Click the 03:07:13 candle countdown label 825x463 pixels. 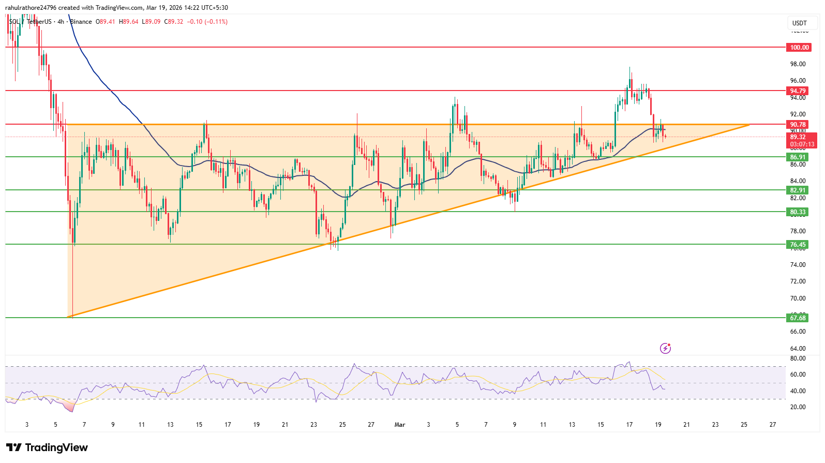pyautogui.click(x=802, y=144)
